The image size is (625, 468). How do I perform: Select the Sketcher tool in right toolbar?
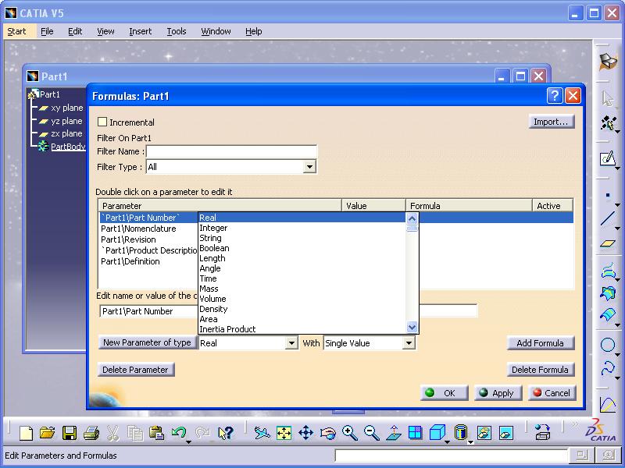click(x=608, y=159)
